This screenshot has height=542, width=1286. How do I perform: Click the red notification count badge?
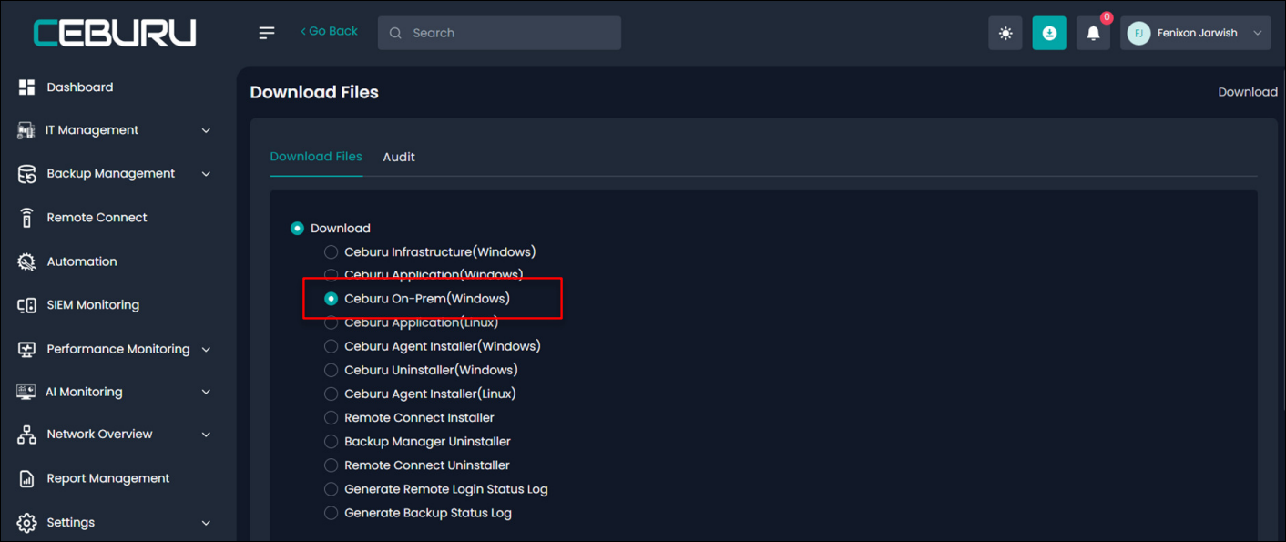point(1107,17)
